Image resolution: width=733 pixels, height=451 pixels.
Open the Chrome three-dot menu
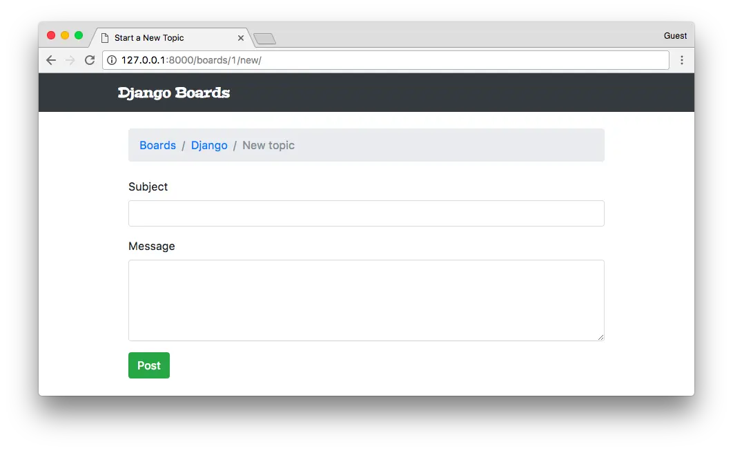pyautogui.click(x=681, y=60)
